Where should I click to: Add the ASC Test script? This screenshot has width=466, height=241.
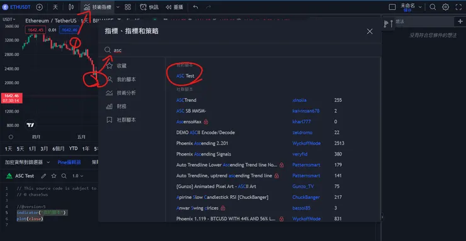185,76
